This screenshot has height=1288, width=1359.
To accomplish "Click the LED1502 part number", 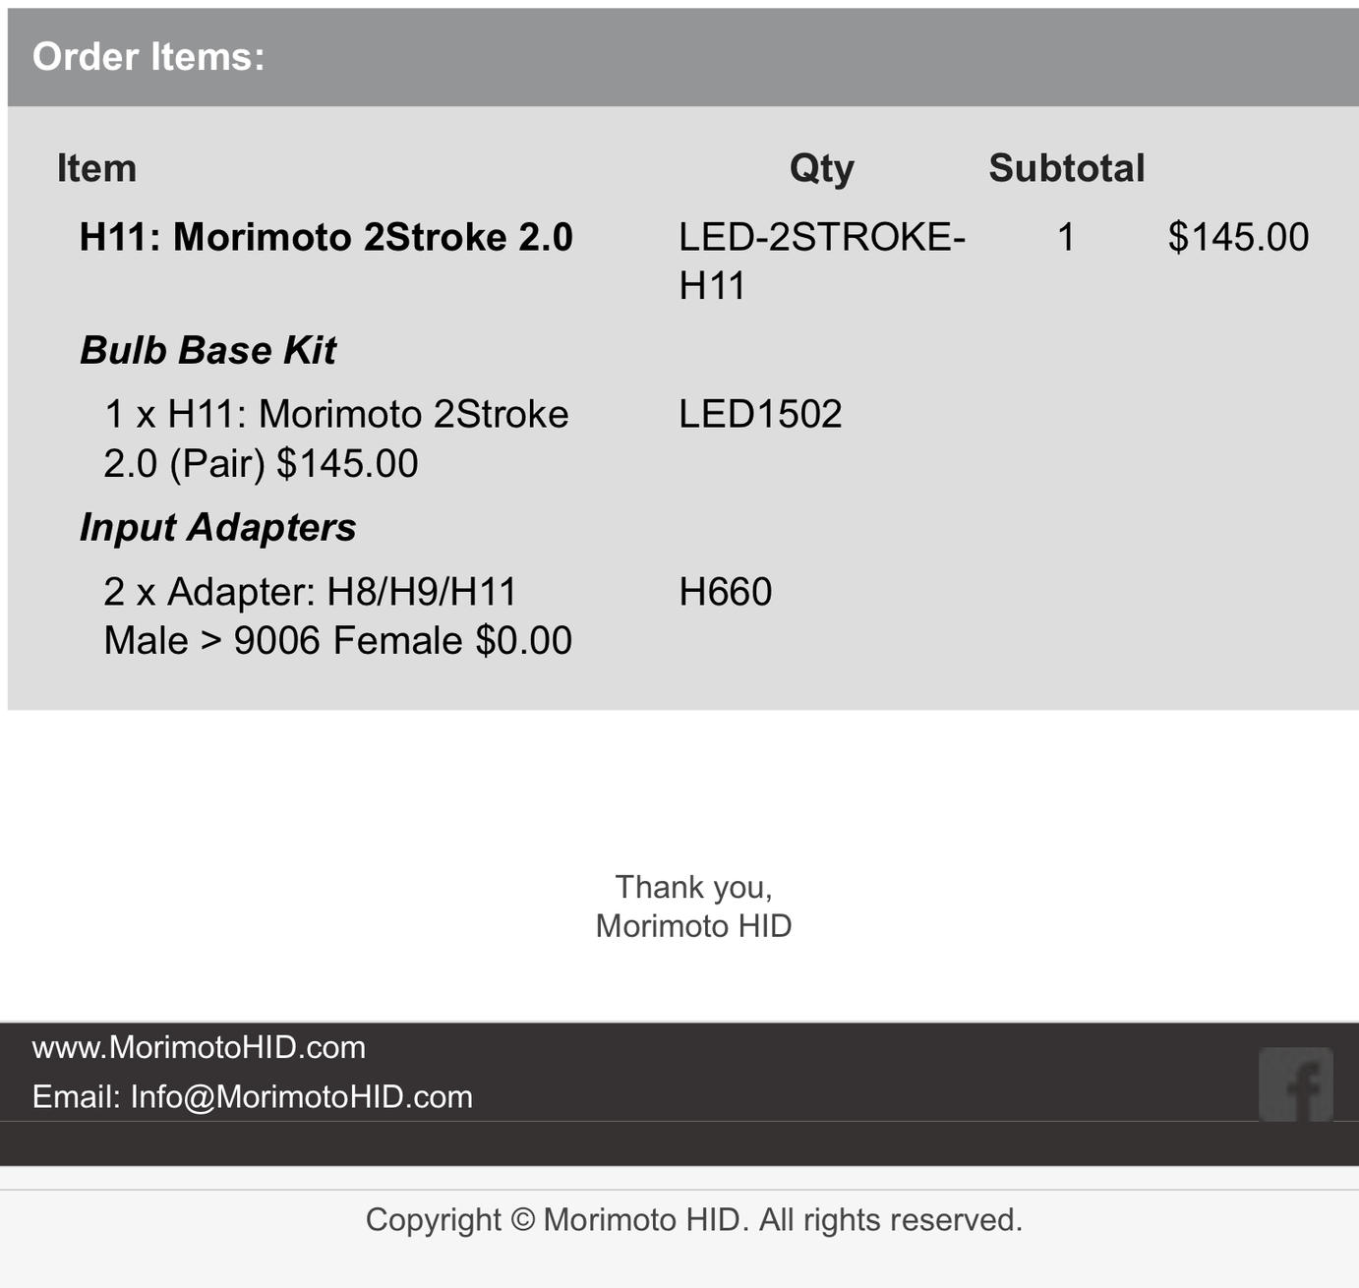I will tap(760, 414).
